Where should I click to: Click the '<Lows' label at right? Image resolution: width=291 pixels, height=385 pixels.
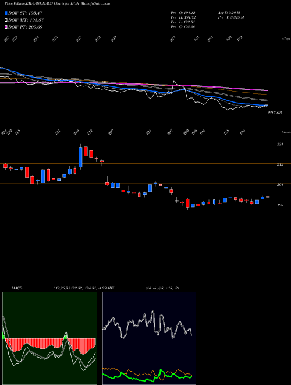(x=286, y=132)
